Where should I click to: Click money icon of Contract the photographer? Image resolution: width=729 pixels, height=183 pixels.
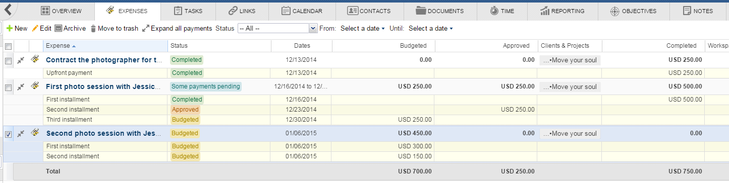pyautogui.click(x=35, y=59)
